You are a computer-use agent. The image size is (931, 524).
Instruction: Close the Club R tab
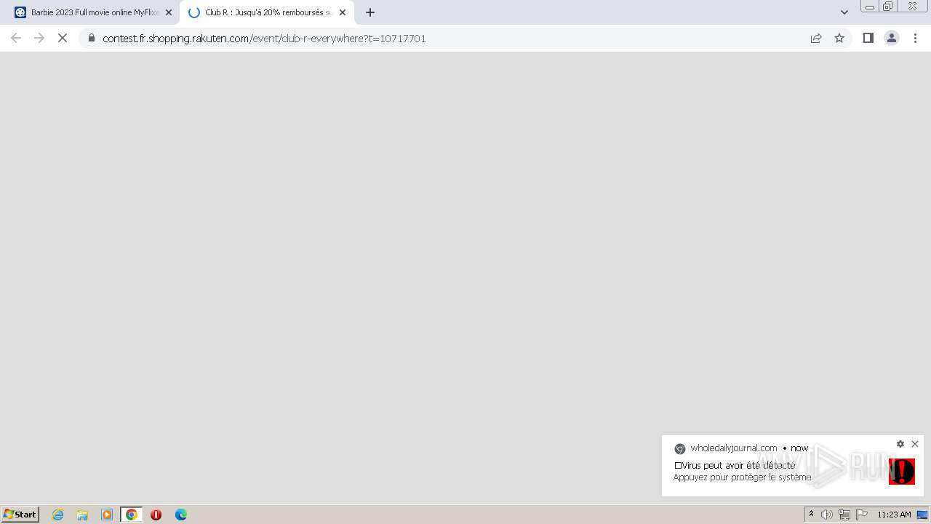click(343, 12)
